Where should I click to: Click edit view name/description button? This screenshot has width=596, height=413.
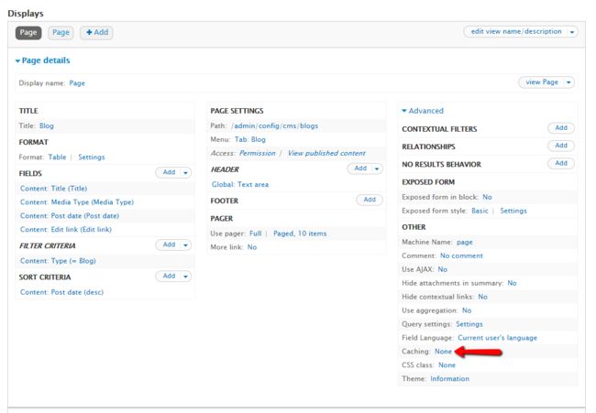pos(516,31)
